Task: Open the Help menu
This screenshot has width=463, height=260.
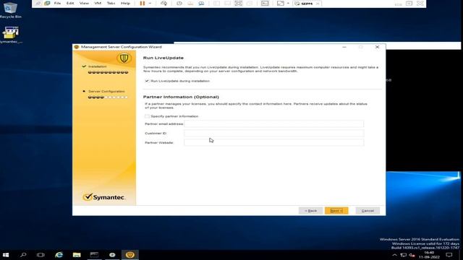Action: (125, 3)
